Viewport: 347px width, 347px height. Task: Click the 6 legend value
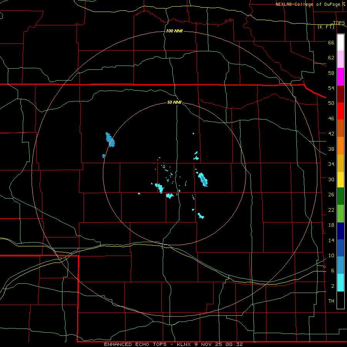point(333,271)
